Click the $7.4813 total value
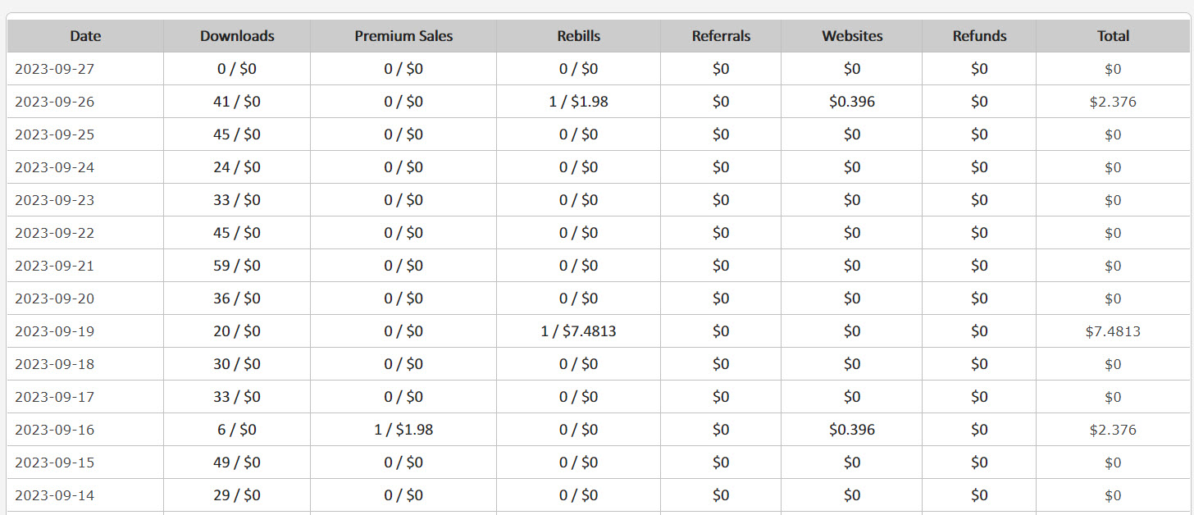This screenshot has width=1194, height=515. pos(1113,331)
